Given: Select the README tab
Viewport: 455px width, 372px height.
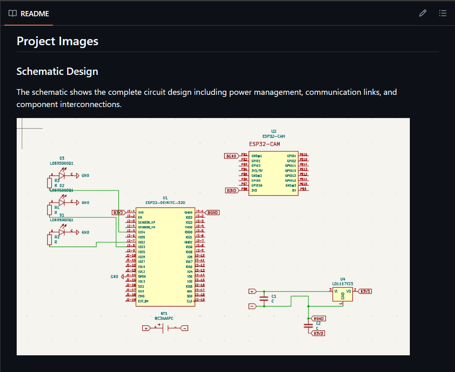Looking at the screenshot, I should (x=29, y=13).
